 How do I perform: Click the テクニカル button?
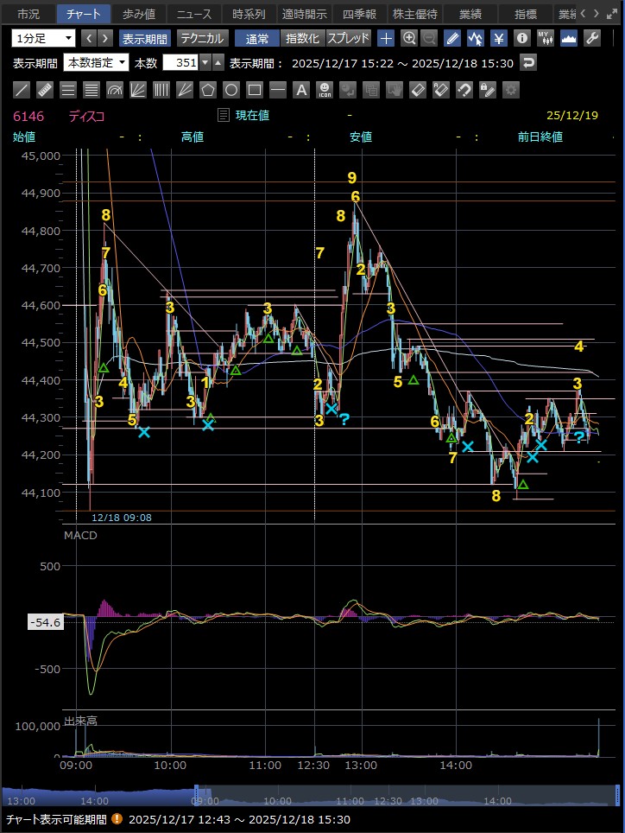click(x=203, y=38)
